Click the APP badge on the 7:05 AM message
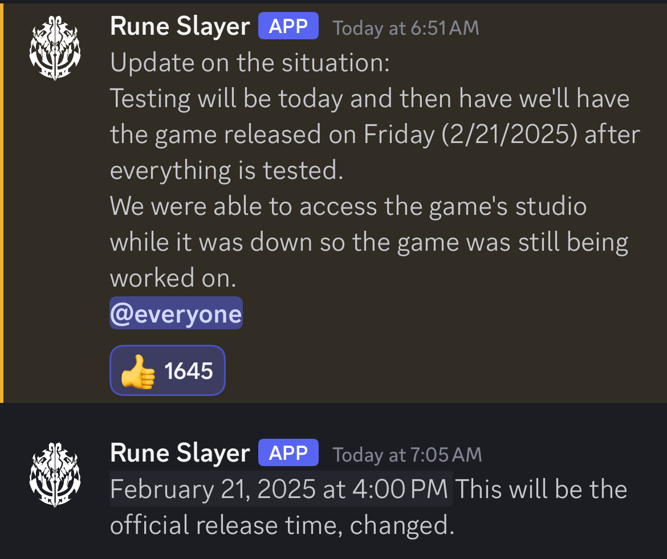 pyautogui.click(x=288, y=452)
